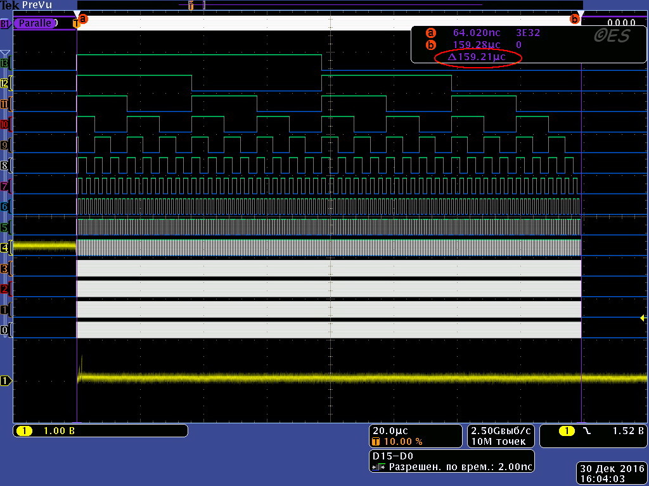The image size is (649, 486).
Task: Click the D15-D0 digital channels label
Action: point(393,456)
